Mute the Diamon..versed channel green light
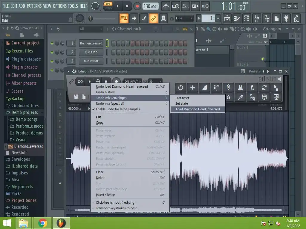Screen dimensions: 306x229 coord(52,43)
